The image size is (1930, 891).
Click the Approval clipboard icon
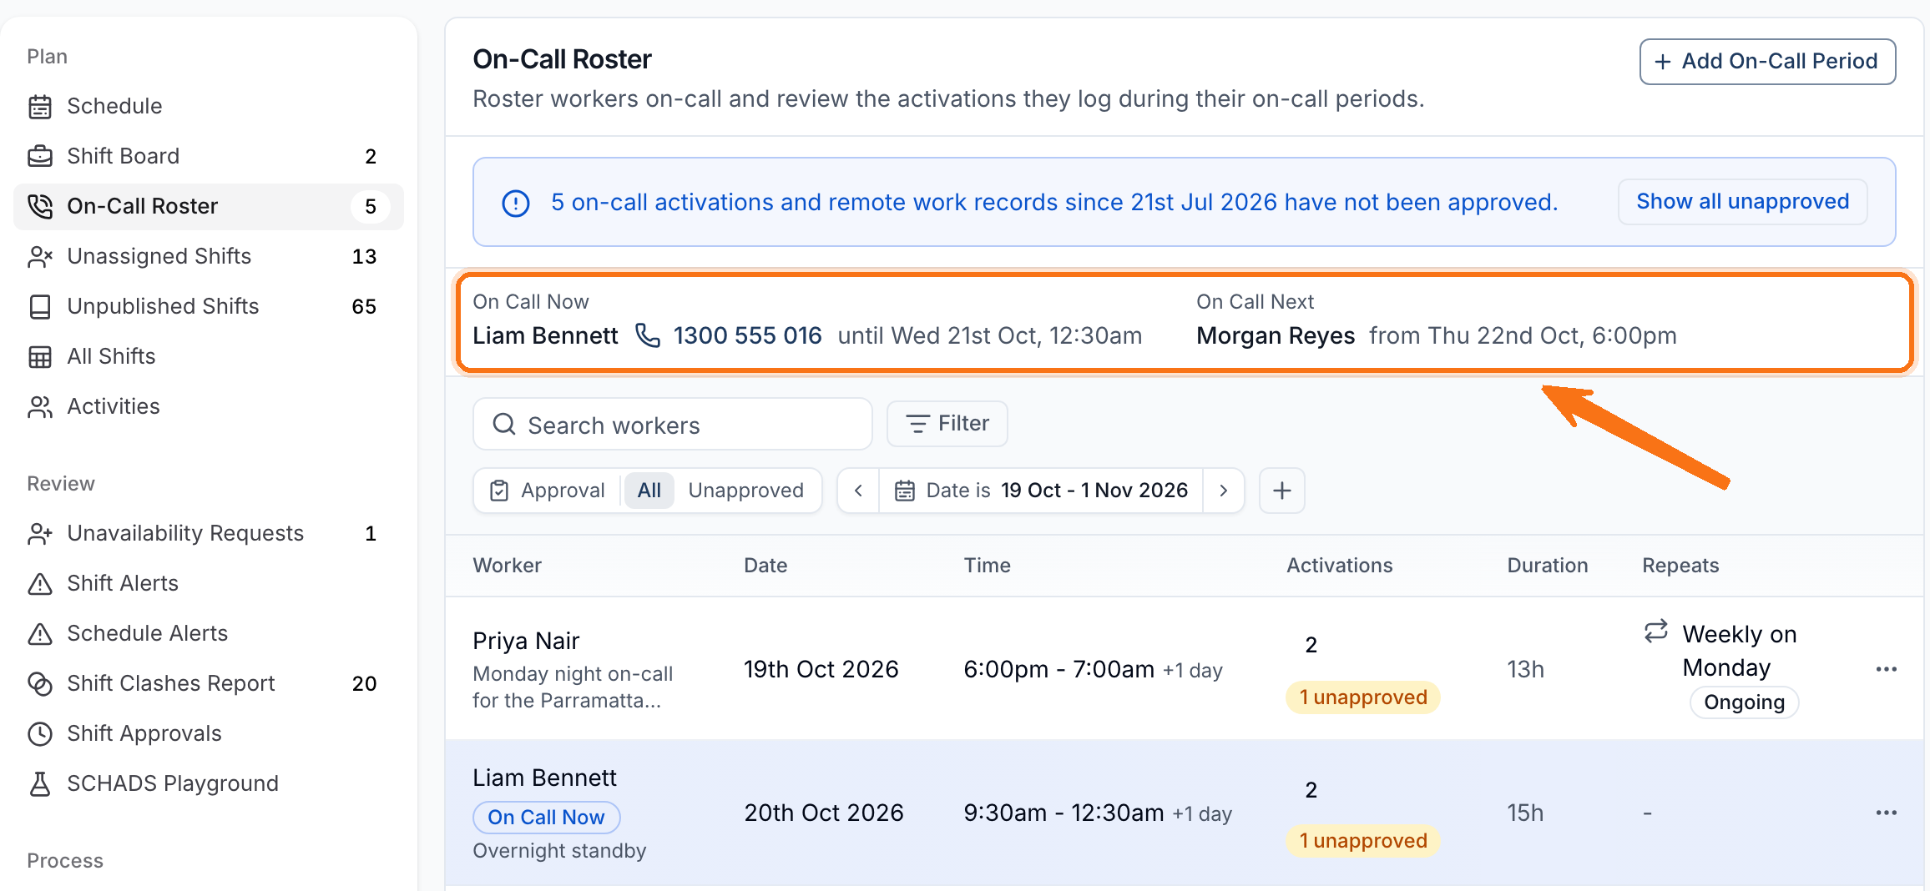[x=499, y=491]
